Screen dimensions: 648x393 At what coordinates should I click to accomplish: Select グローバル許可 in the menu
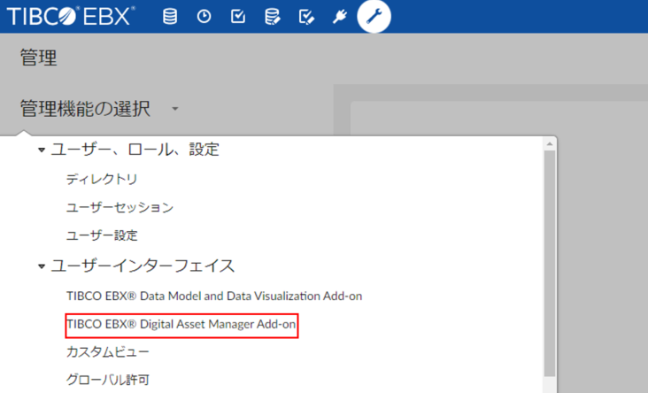coord(107,380)
